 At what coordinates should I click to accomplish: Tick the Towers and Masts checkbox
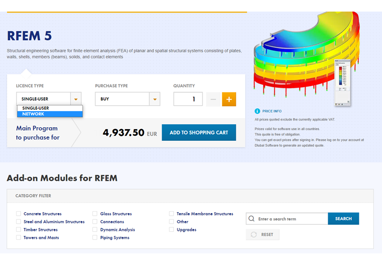(19, 237)
